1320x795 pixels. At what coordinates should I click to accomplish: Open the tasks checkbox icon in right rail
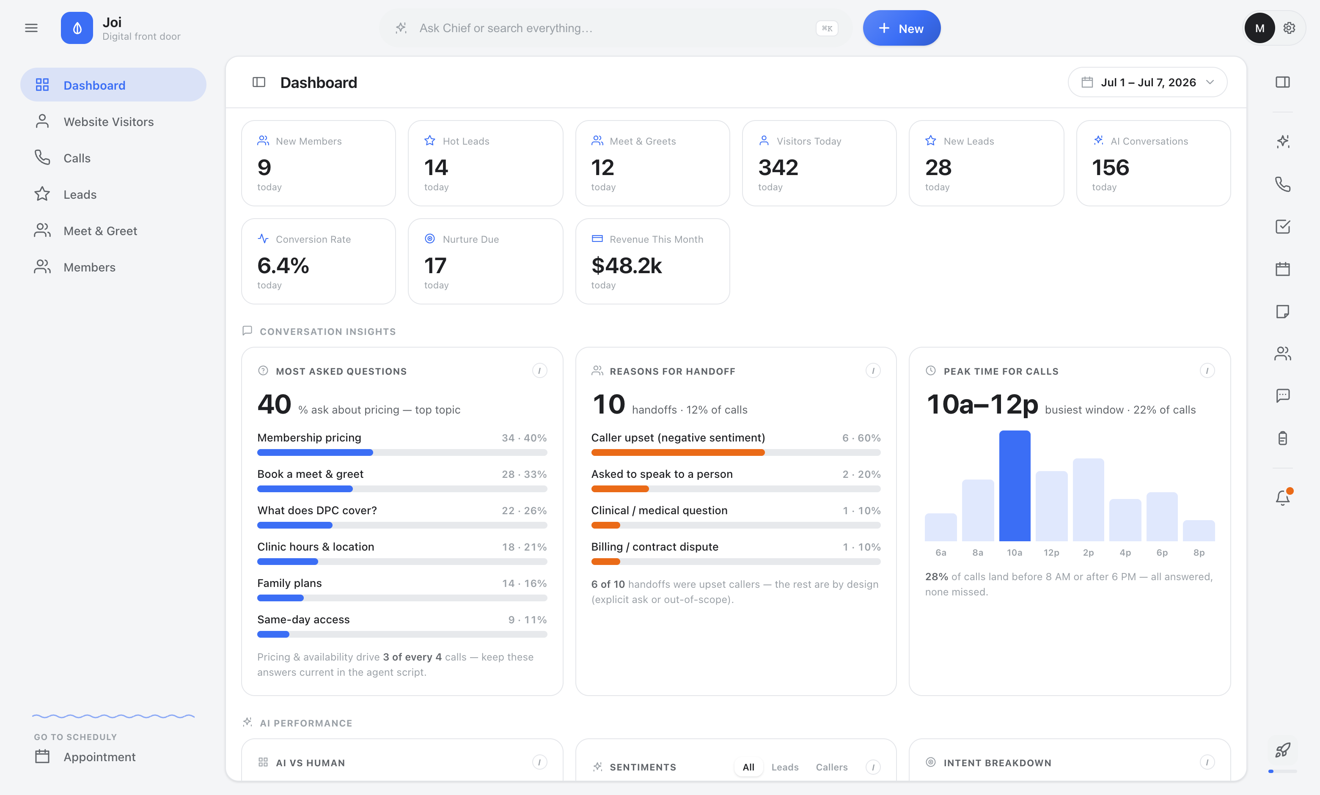pyautogui.click(x=1282, y=227)
